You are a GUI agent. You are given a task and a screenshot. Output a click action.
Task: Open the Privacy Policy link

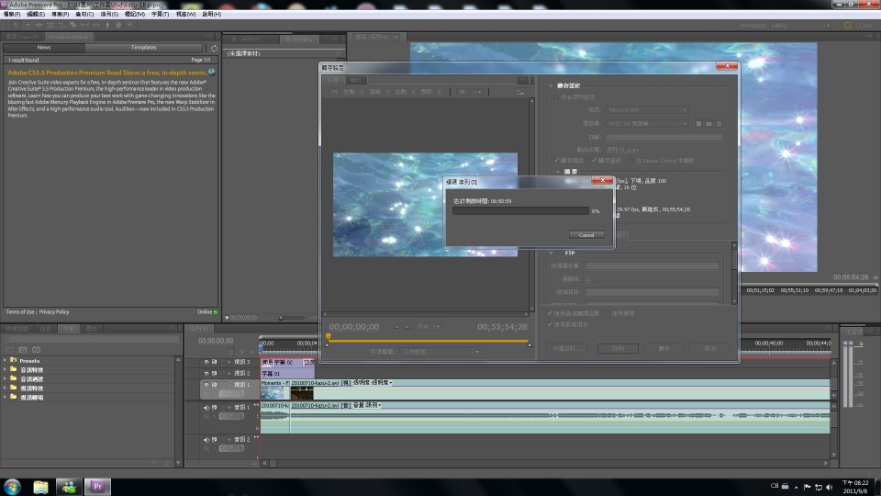[54, 311]
